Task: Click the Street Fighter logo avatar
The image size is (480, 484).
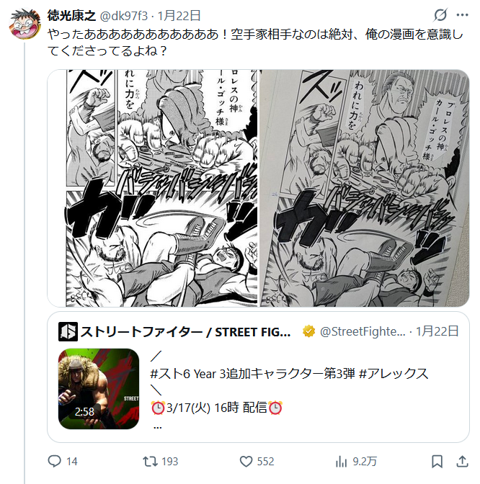Action: pos(68,332)
